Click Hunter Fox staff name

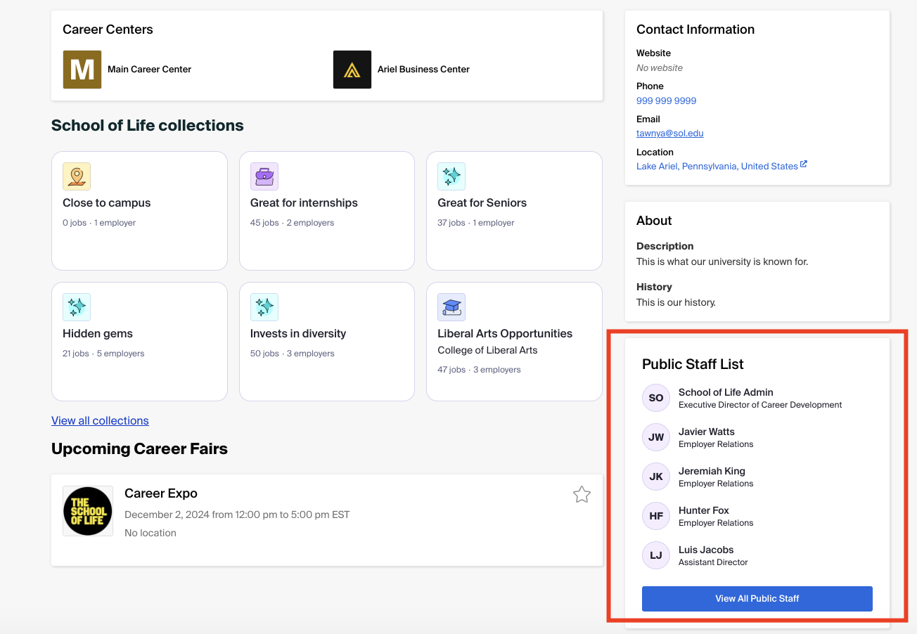[x=704, y=510]
